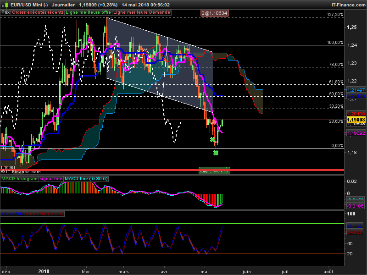The width and height of the screenshot is (367, 275).
Task: Click the 2018 time axis label
Action: (x=44, y=271)
